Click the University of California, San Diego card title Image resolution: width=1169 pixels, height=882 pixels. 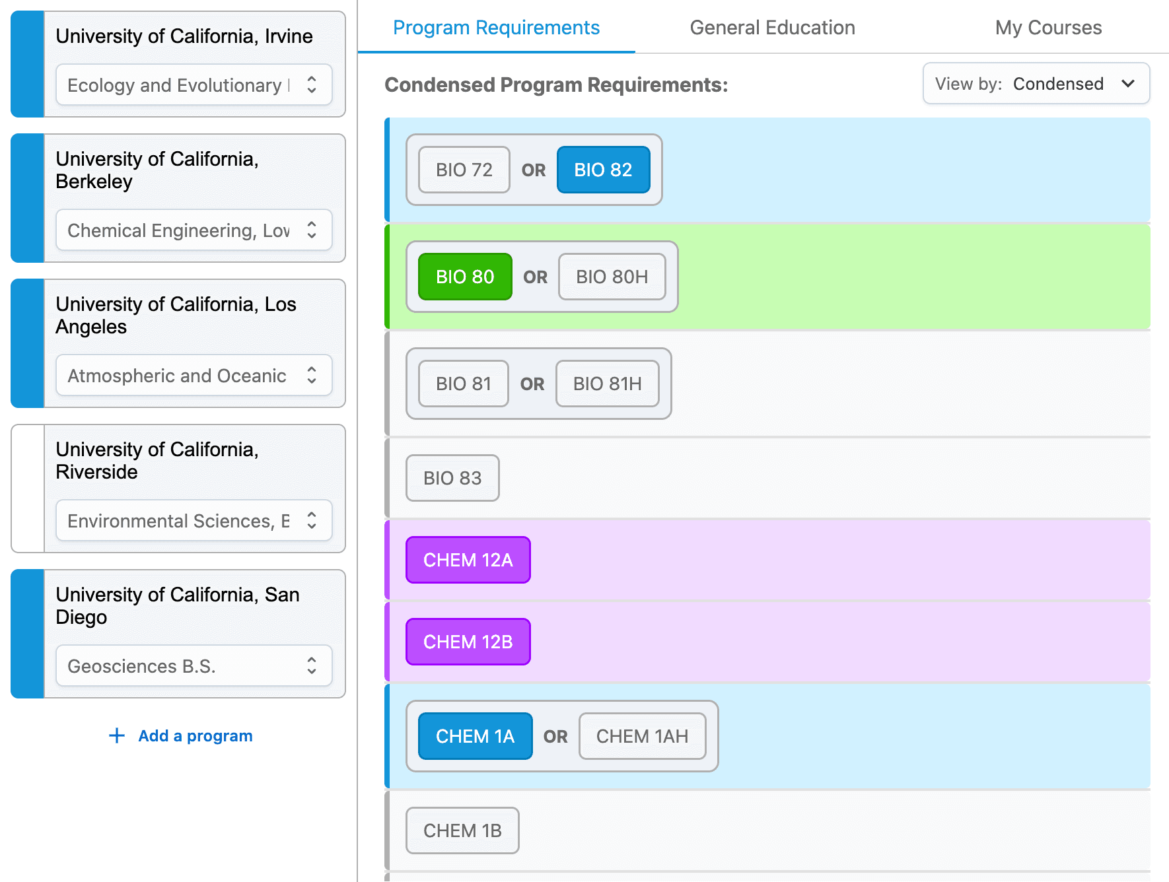177,605
